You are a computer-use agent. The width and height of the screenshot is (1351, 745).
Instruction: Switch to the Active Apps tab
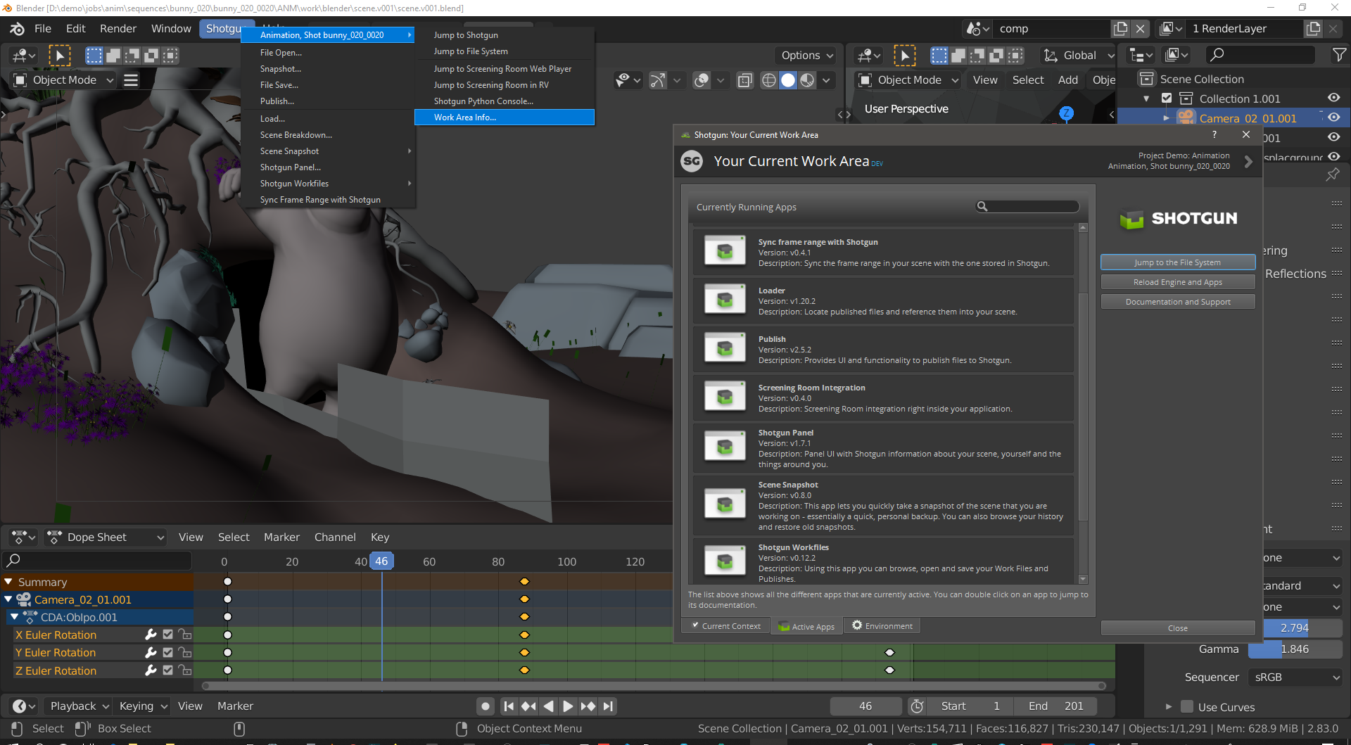(x=806, y=626)
